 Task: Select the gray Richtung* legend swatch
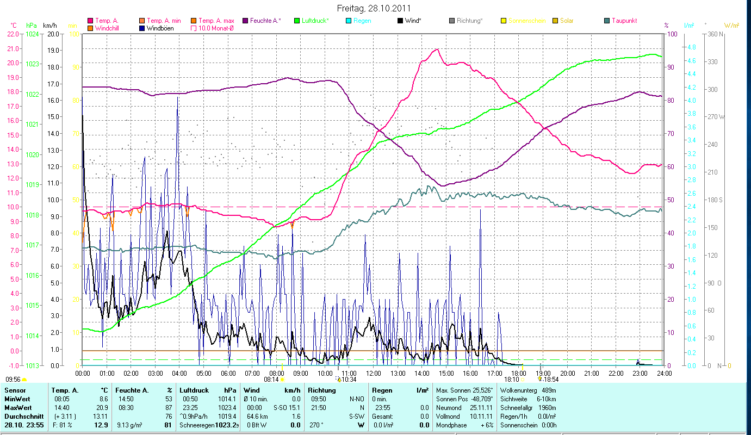point(452,21)
